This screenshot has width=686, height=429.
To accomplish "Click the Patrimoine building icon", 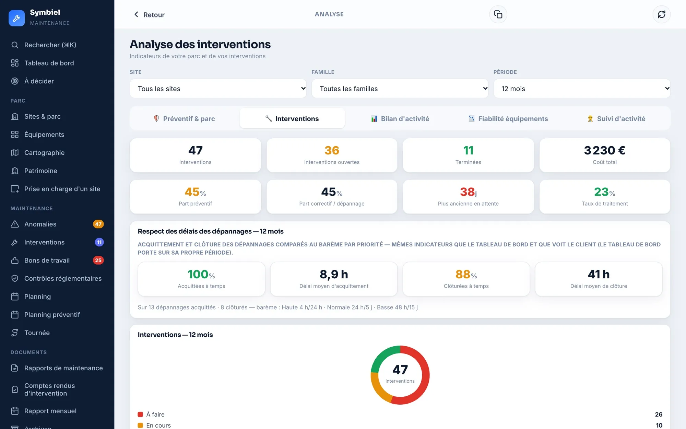I will [15, 171].
